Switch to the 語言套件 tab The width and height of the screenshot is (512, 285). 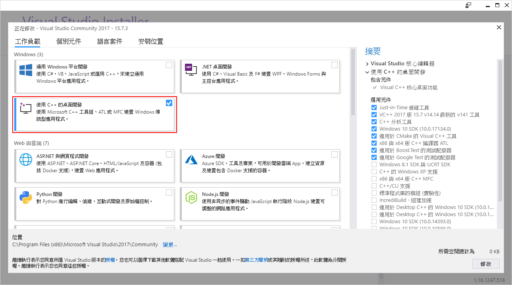[x=110, y=42]
